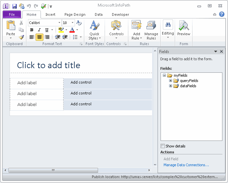Apply the red font color
This screenshot has width=228, height=183.
point(72,30)
